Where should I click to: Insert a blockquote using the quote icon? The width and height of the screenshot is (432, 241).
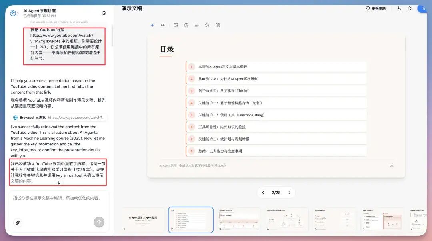(x=163, y=25)
